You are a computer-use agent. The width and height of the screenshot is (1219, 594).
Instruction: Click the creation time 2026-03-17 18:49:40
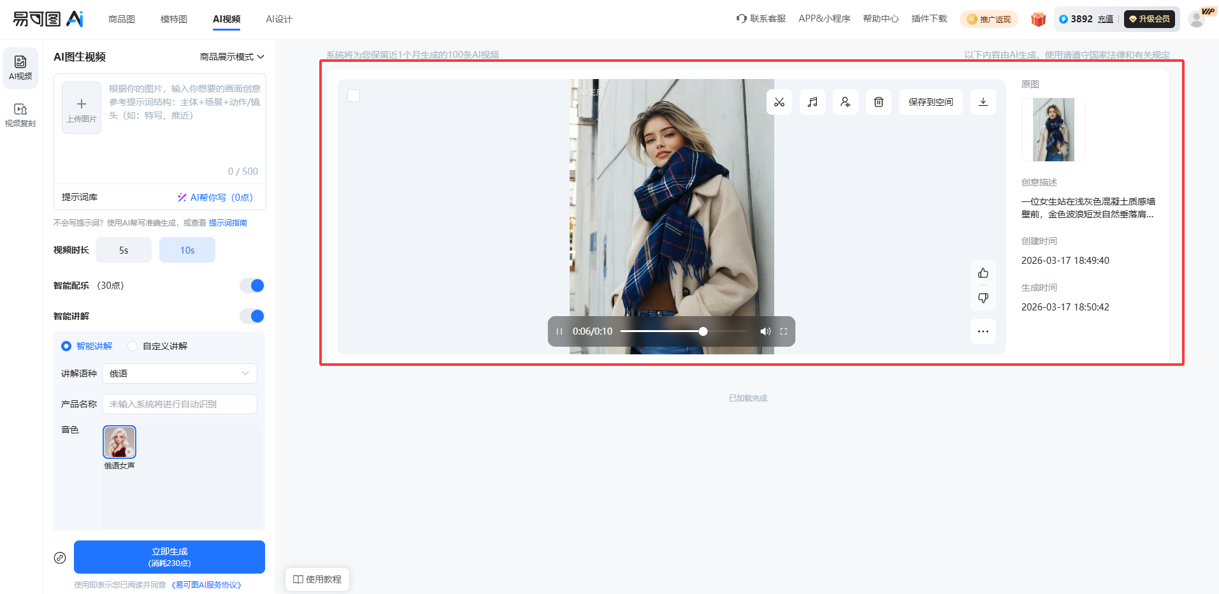tap(1065, 261)
